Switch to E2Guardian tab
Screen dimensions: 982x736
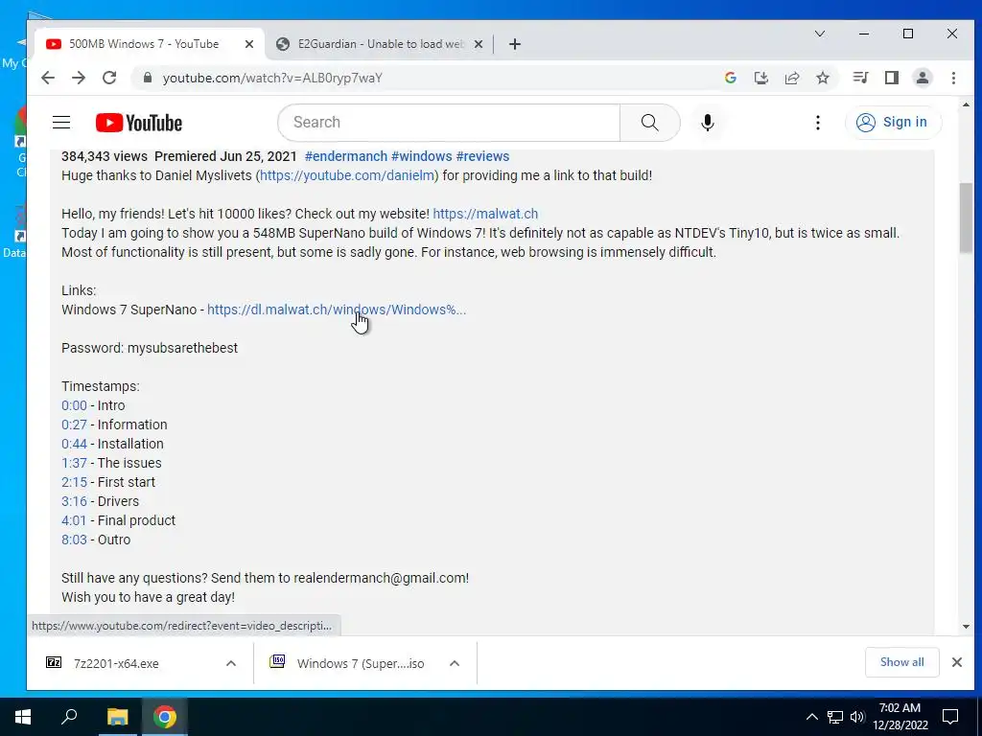[x=378, y=44]
